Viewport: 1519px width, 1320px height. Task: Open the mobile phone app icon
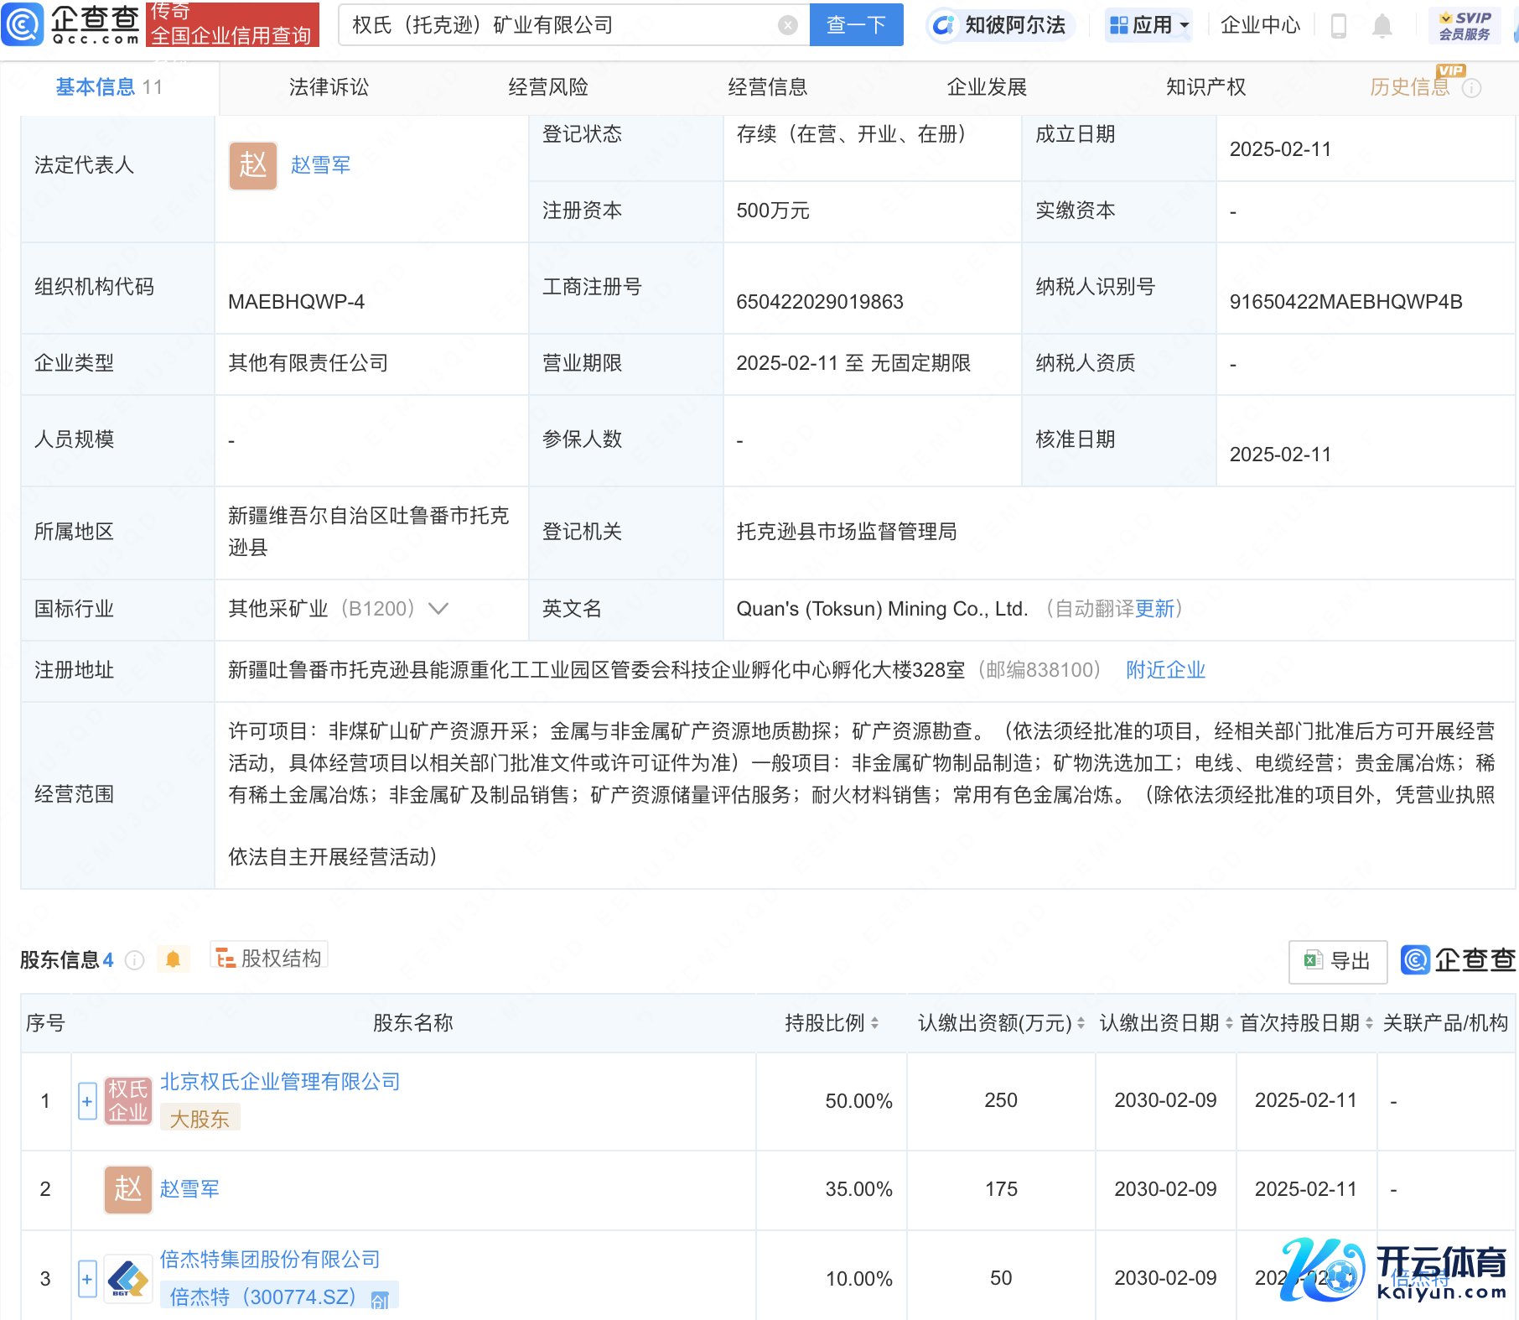pyautogui.click(x=1338, y=26)
